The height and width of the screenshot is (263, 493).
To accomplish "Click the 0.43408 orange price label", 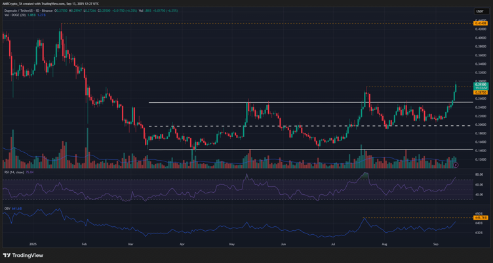I will [481, 23].
